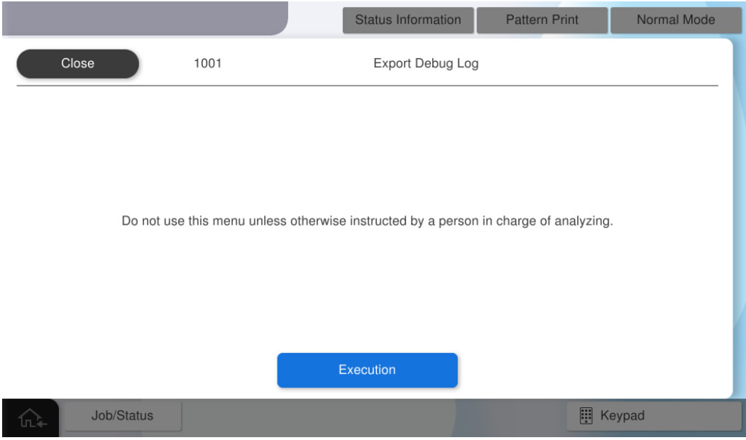746x440 pixels.
Task: Click the warning message text
Action: (x=367, y=221)
